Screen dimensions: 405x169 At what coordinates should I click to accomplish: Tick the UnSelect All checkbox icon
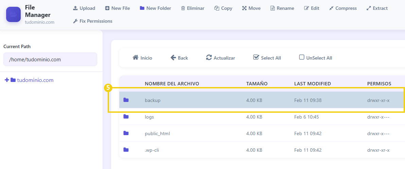tap(302, 57)
